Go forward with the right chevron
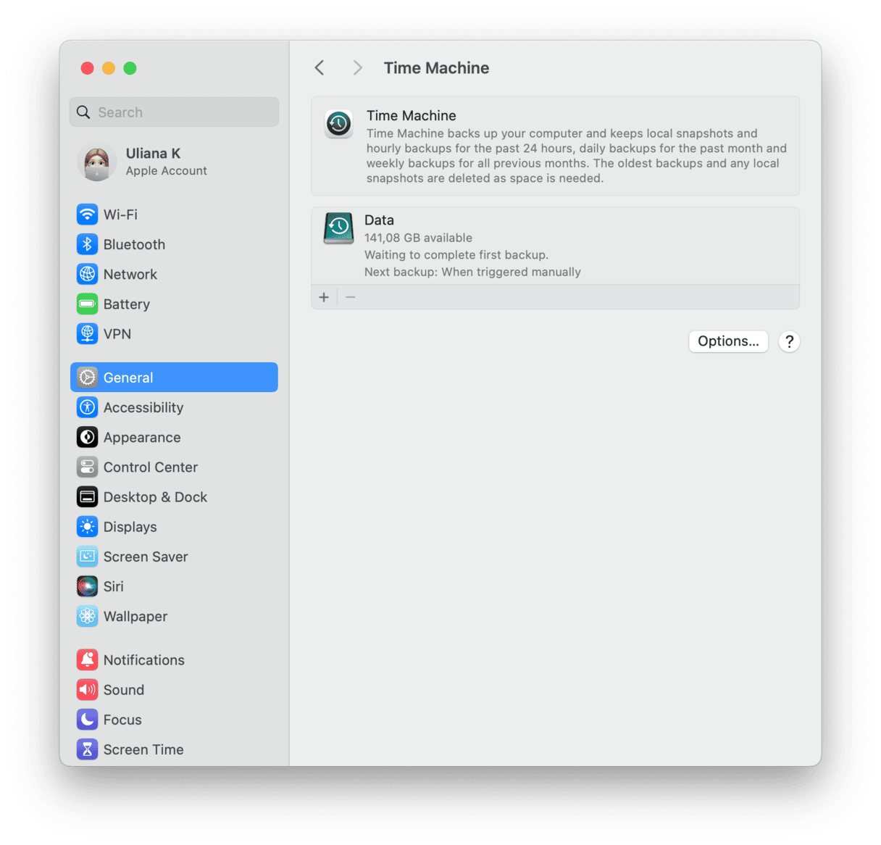This screenshot has height=845, width=881. pyautogui.click(x=357, y=68)
